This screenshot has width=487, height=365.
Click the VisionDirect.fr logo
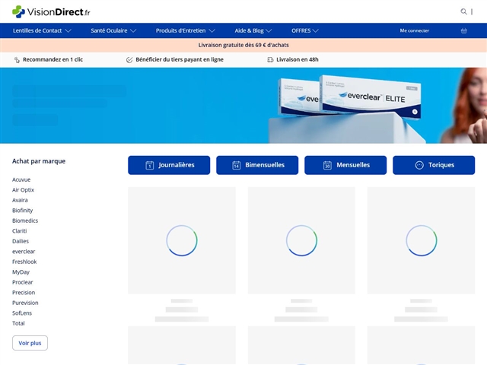click(x=51, y=12)
